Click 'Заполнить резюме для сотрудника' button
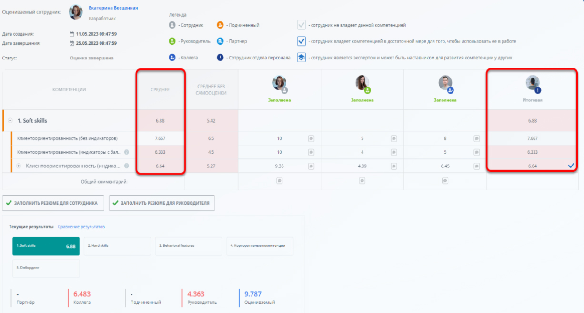Image resolution: width=584 pixels, height=313 pixels. point(52,203)
